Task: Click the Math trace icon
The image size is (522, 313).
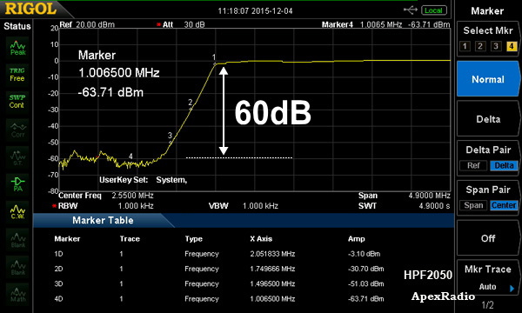Action: pyautogui.click(x=17, y=294)
